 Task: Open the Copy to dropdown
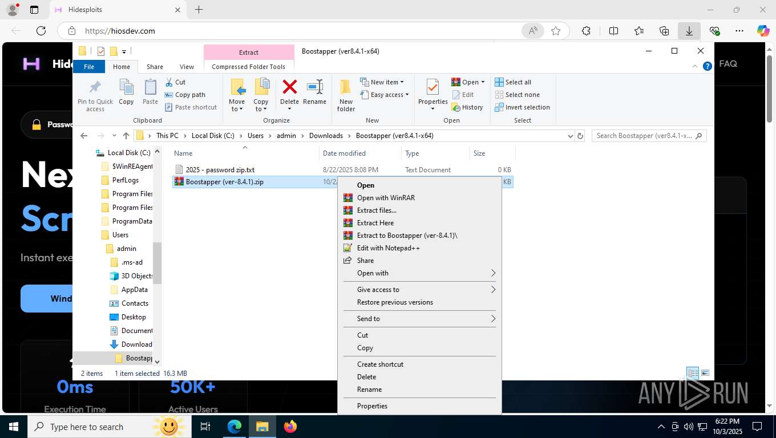(x=261, y=95)
